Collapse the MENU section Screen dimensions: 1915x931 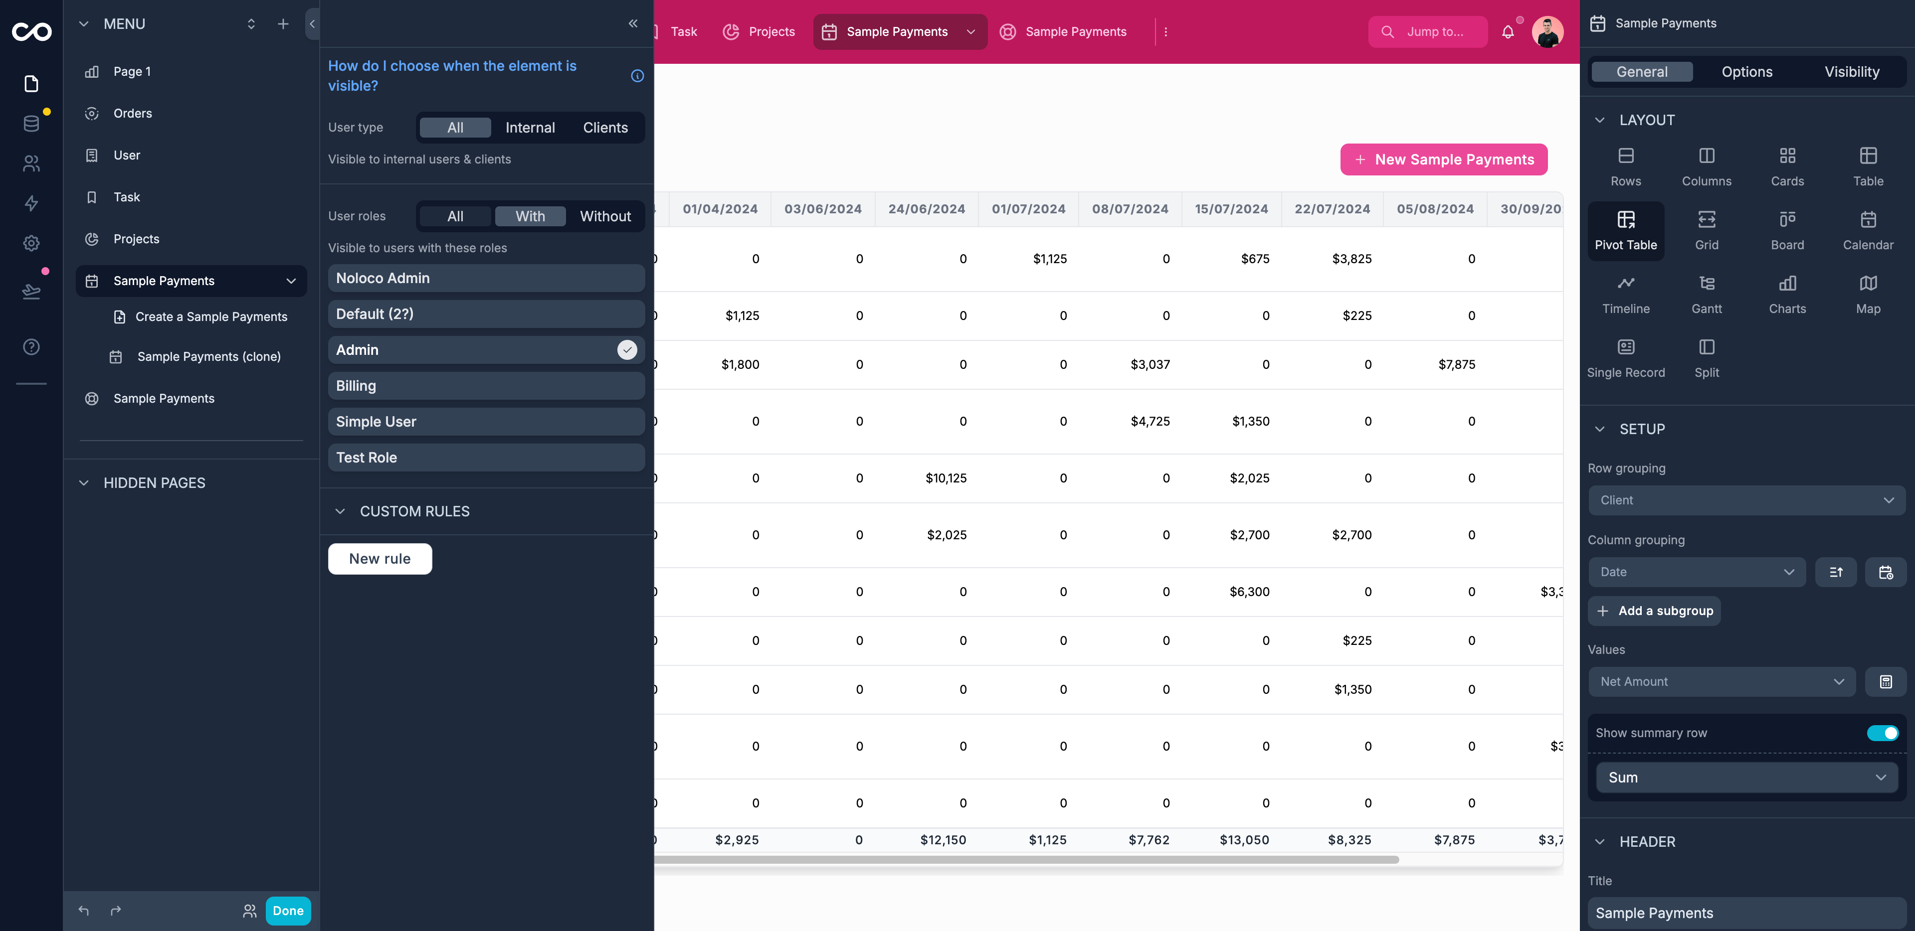click(84, 24)
